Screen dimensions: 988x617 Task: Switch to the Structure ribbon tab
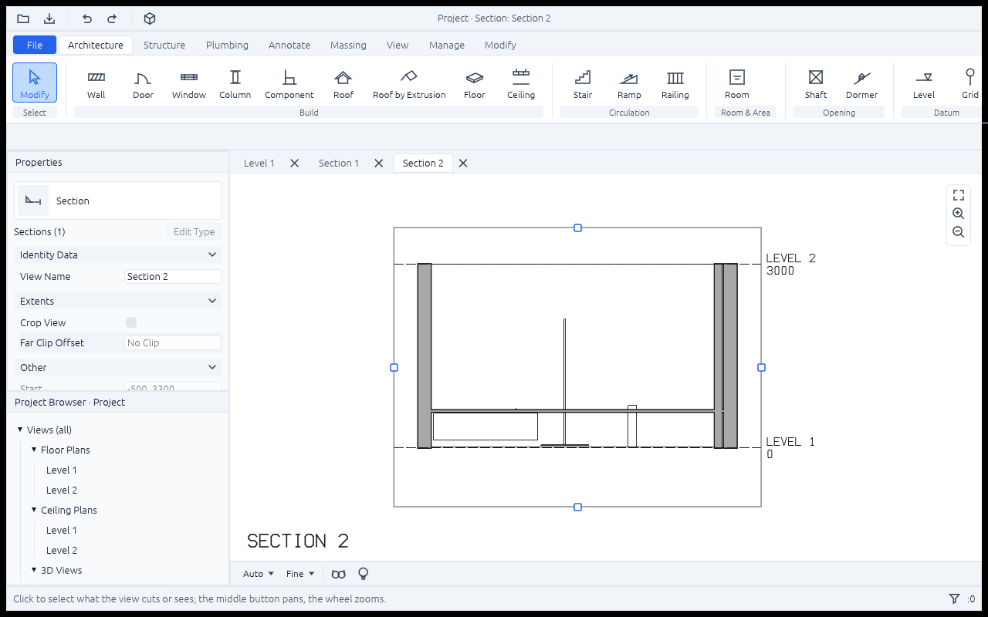[x=164, y=45]
